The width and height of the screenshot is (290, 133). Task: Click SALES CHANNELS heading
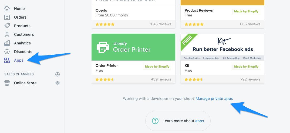19,74
